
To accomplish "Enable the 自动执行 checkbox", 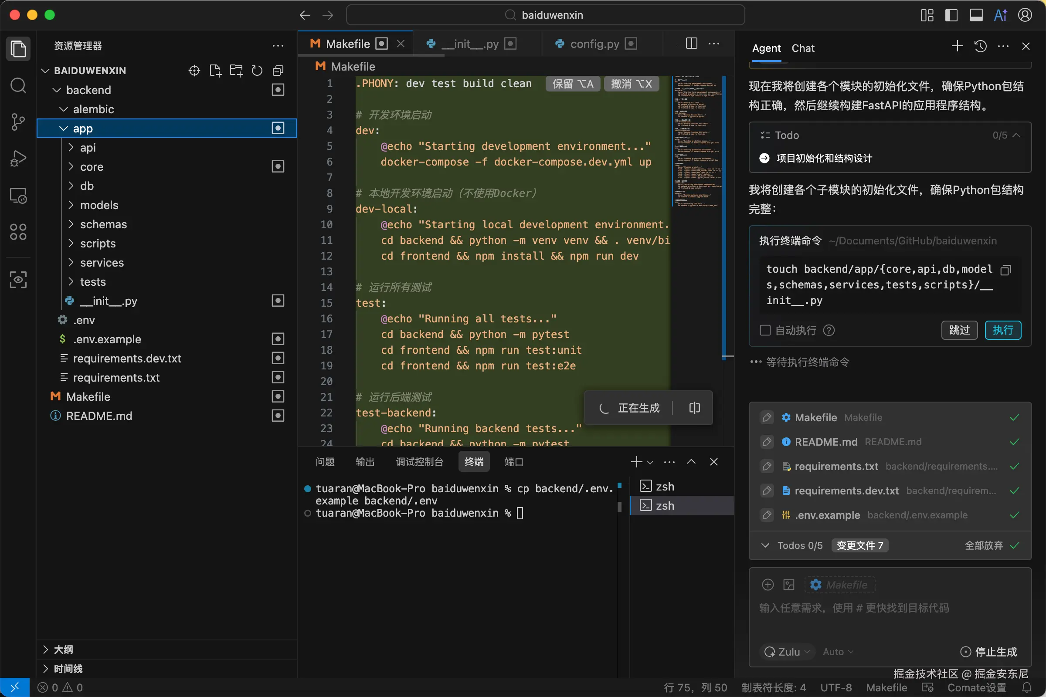I will click(x=765, y=330).
